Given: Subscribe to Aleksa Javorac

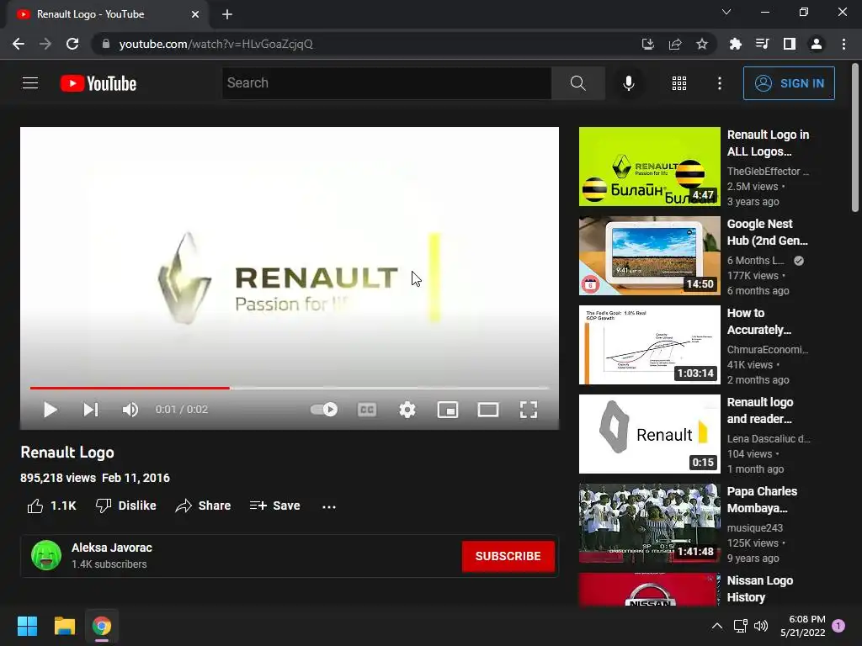Looking at the screenshot, I should point(508,556).
